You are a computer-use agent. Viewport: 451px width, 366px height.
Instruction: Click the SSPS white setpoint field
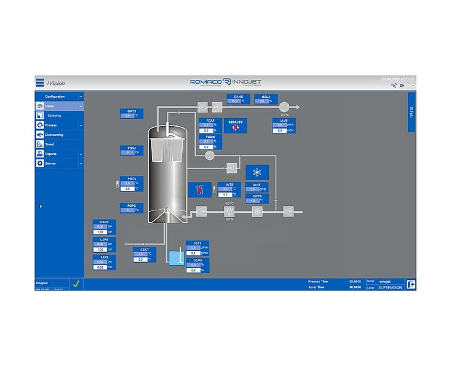(100, 268)
